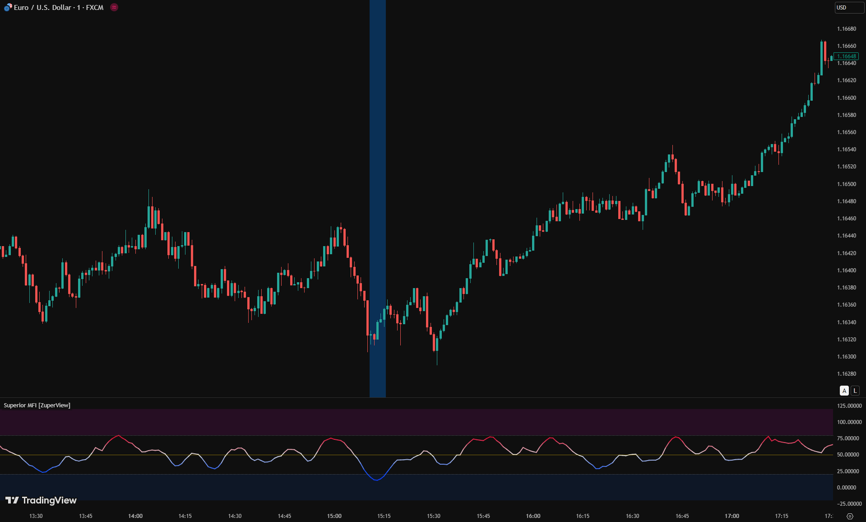866x522 pixels.
Task: Click the 15:00 label on the time axis
Action: click(x=334, y=516)
